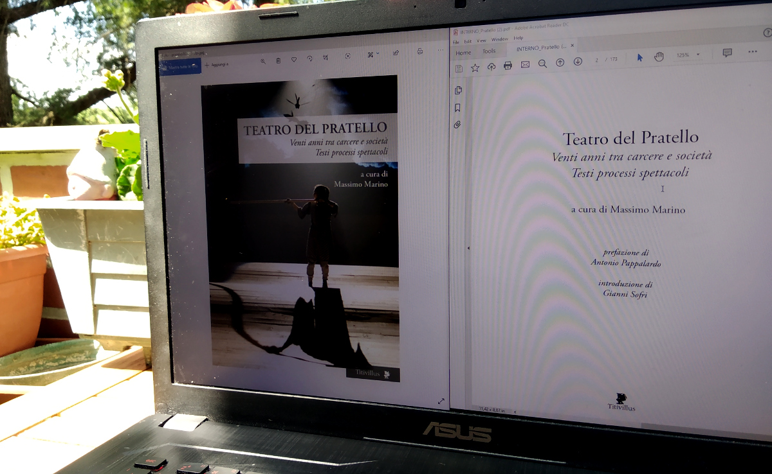
Task: Toggle full screen in Photos app
Action: (441, 401)
